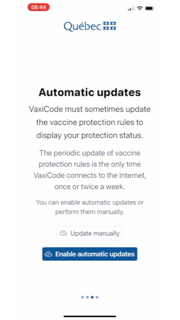
Task: Tap the periodic update of vaccine rules text
Action: click(x=90, y=170)
